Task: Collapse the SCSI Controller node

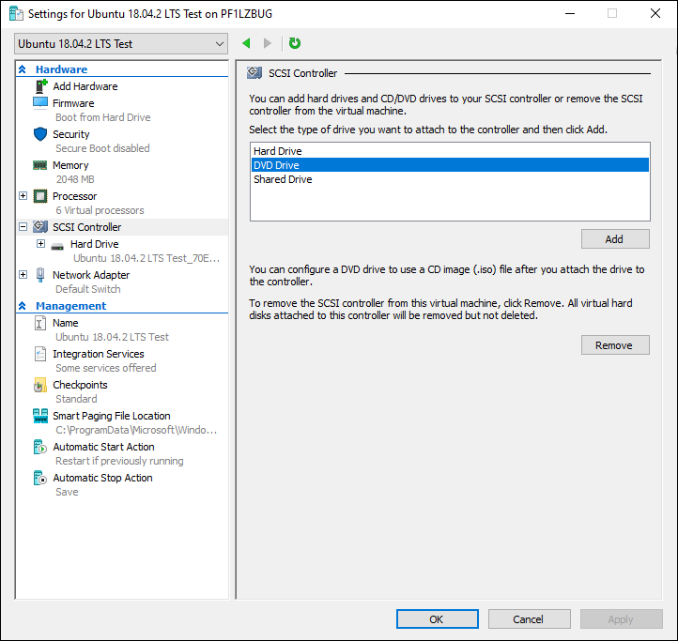Action: pos(23,227)
